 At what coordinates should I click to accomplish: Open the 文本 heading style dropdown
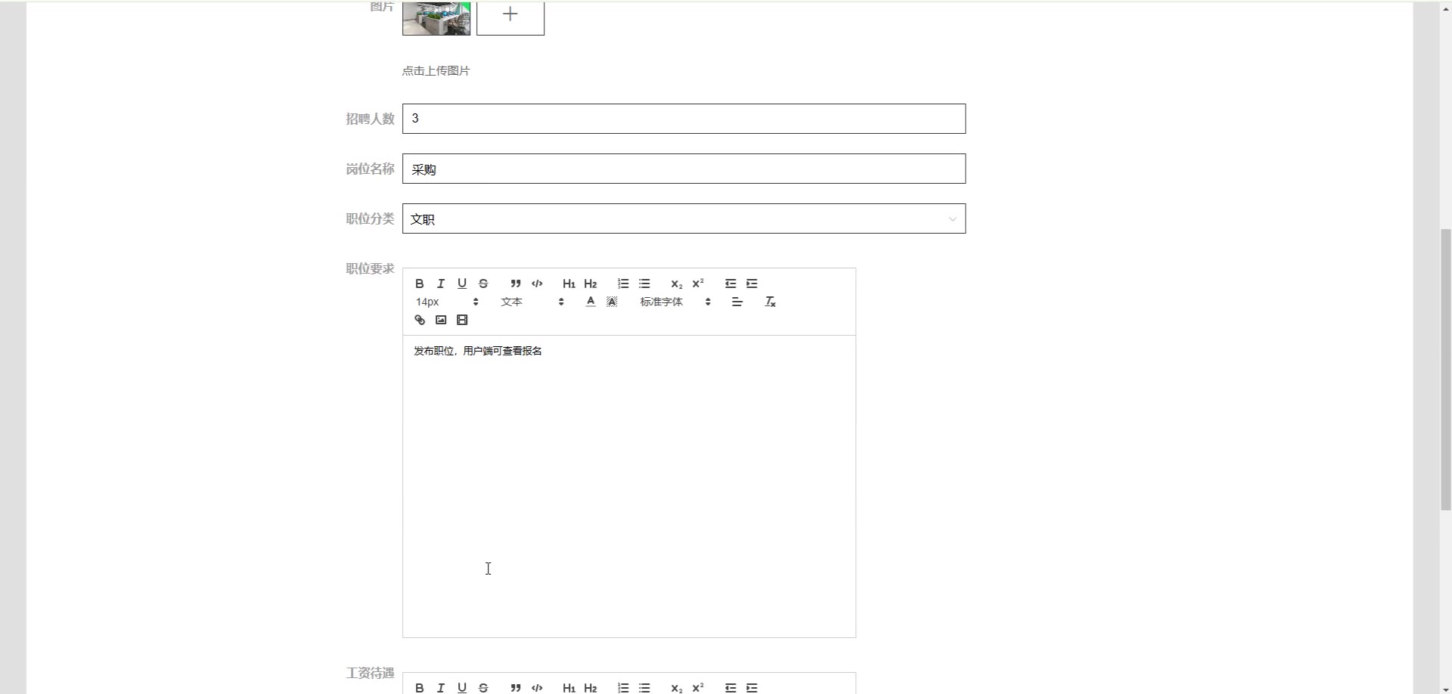point(532,302)
